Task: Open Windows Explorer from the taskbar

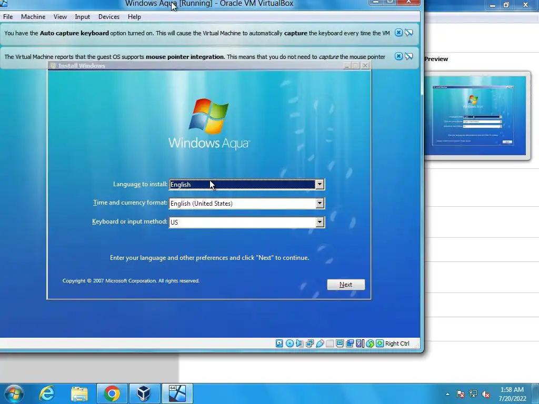Action: click(x=79, y=393)
